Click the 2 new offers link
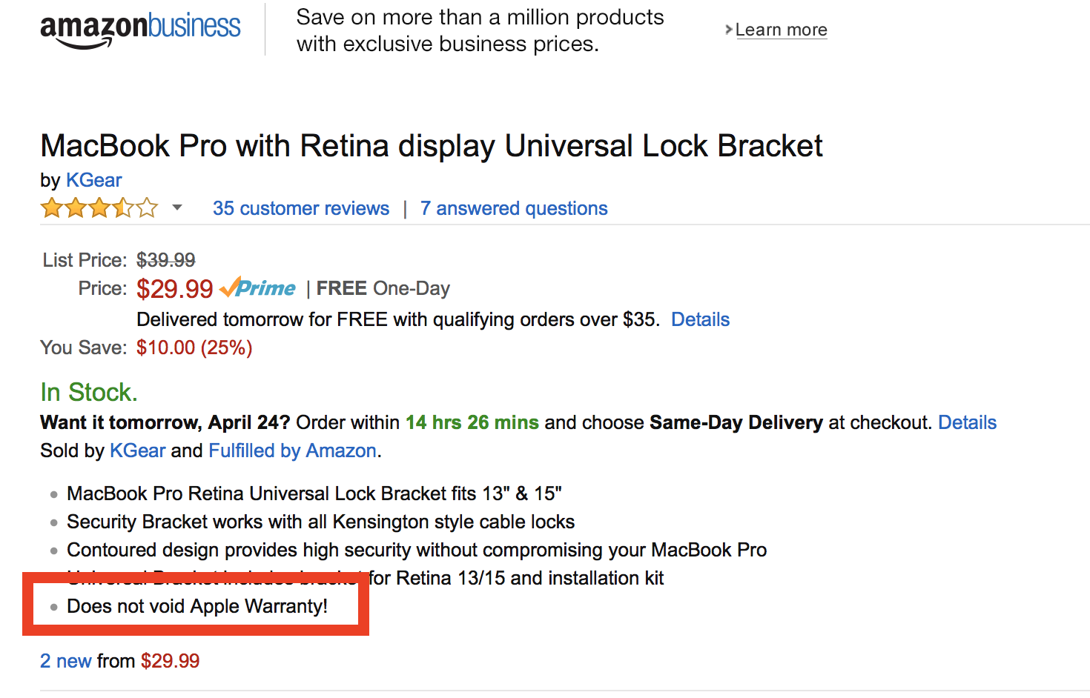This screenshot has width=1090, height=698. tap(66, 661)
